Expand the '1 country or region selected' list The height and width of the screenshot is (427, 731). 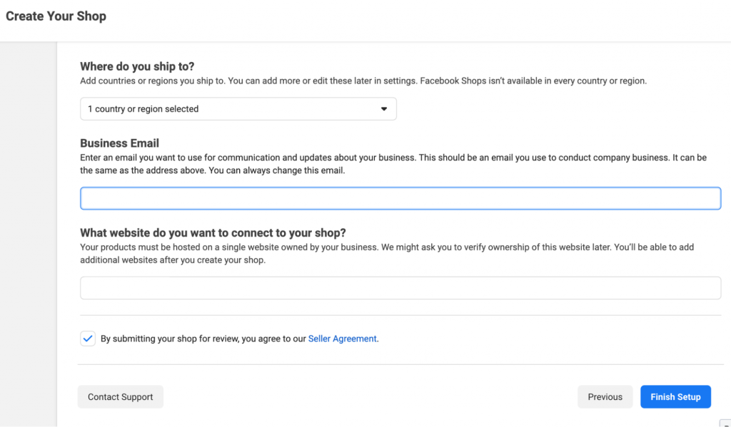click(238, 108)
